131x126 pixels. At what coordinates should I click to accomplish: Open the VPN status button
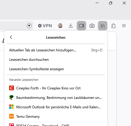45,26
